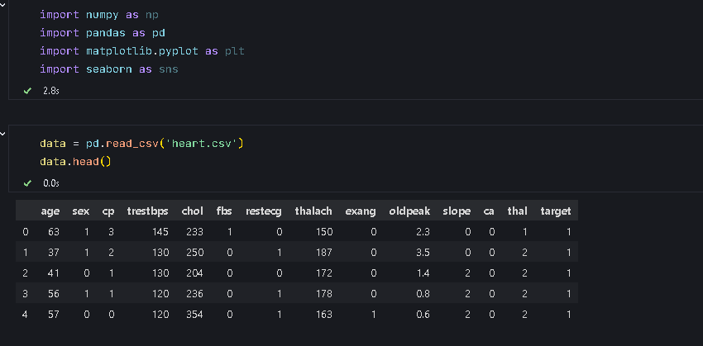Click the 'oldpeak' column header
Viewport: 703px width, 346px height.
(x=409, y=211)
